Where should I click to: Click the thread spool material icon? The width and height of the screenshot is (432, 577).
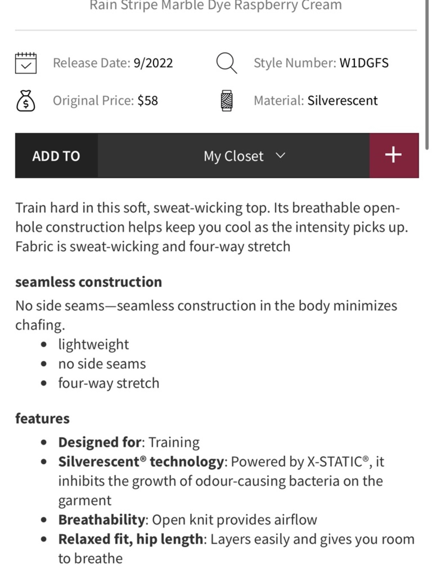(x=227, y=101)
